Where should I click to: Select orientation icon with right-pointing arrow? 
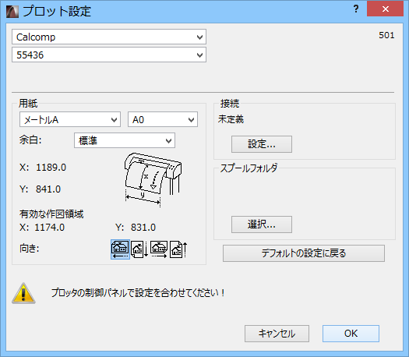(159, 249)
